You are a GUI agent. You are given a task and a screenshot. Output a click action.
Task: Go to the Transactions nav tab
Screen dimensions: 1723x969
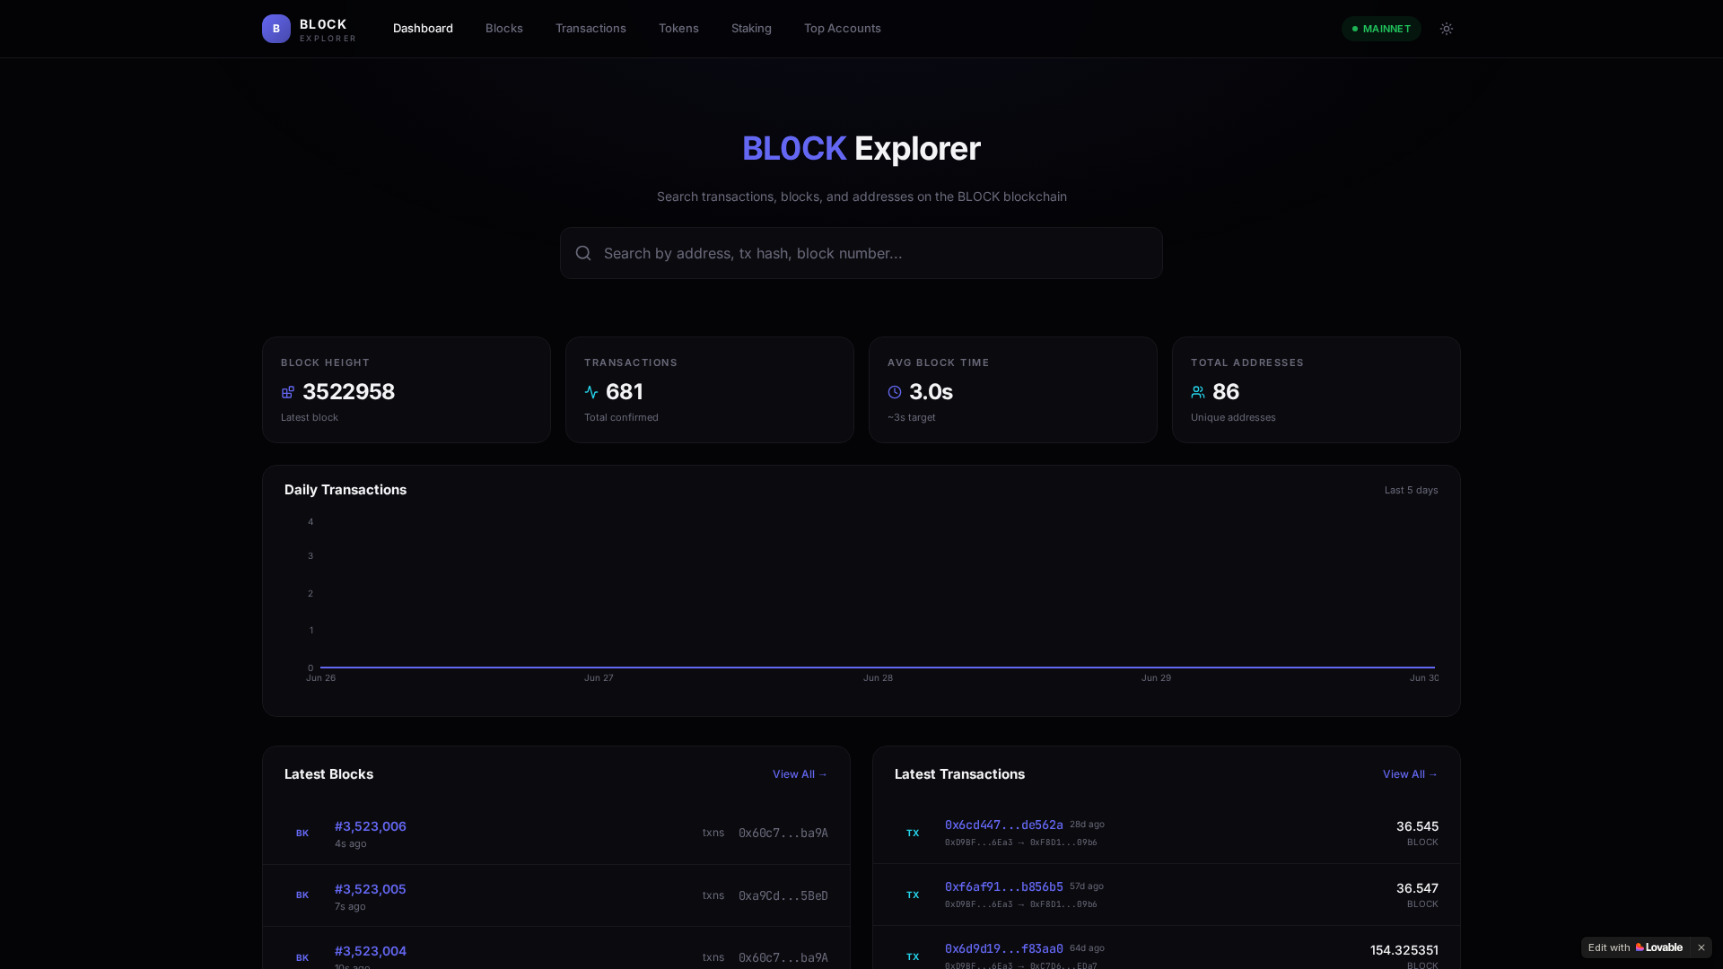590,29
